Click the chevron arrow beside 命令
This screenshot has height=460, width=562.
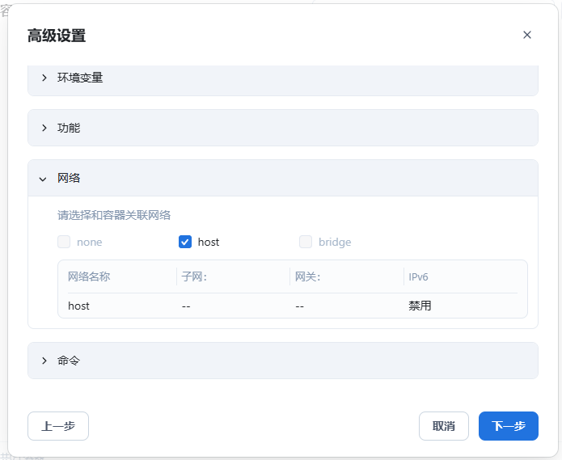[44, 361]
